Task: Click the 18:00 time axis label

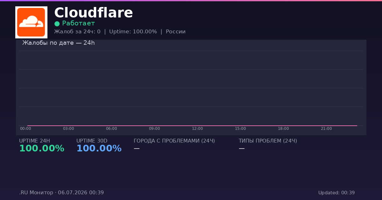Action: pyautogui.click(x=283, y=129)
